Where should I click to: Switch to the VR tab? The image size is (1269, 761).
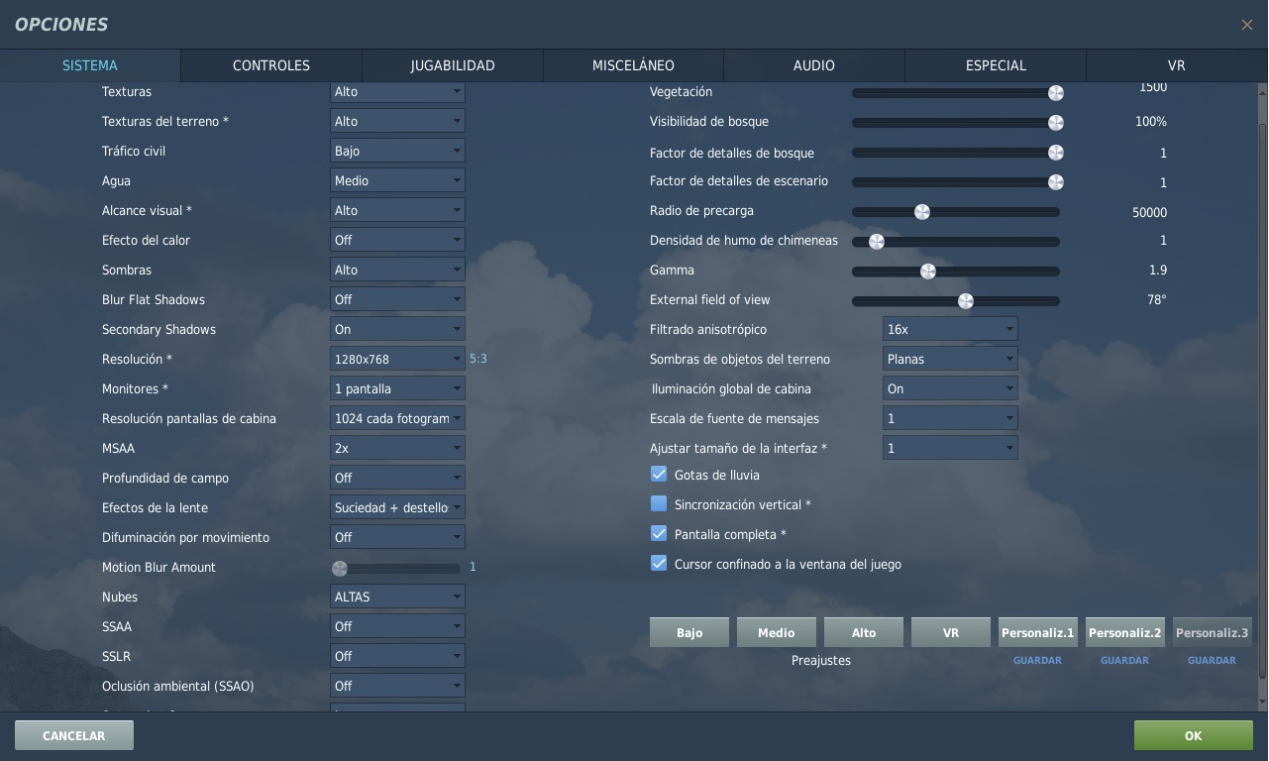click(1177, 65)
